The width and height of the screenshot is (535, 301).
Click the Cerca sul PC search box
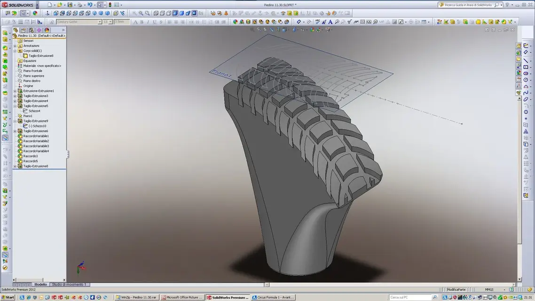(410, 298)
